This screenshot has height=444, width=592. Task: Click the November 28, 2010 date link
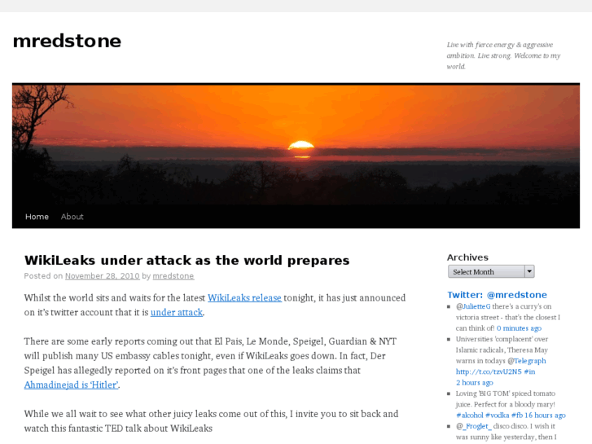(x=103, y=276)
